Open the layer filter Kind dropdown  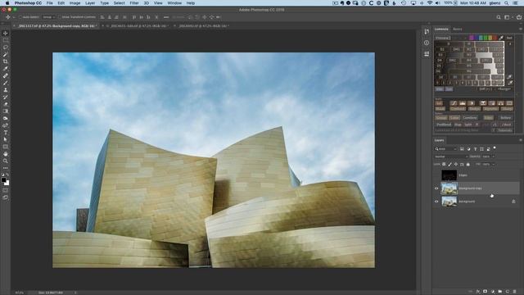click(x=445, y=149)
